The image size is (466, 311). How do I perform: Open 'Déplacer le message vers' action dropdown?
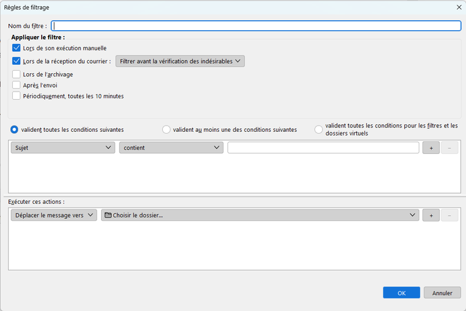(x=54, y=215)
